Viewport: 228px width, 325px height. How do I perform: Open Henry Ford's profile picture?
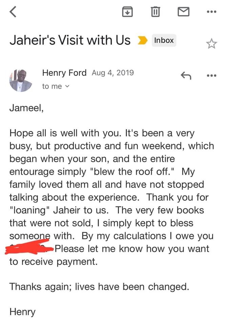[21, 80]
